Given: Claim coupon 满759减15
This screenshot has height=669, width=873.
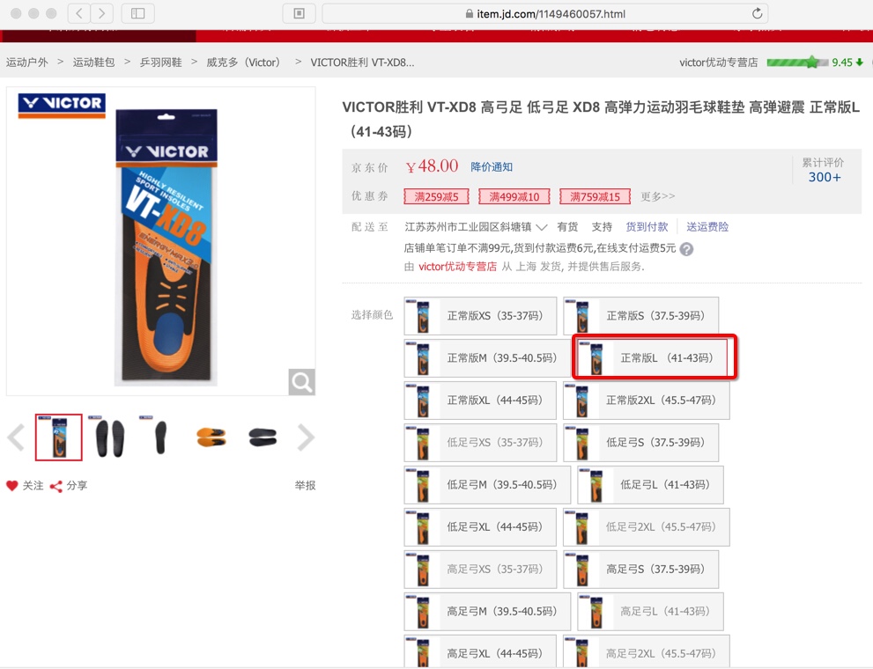Looking at the screenshot, I should (595, 196).
